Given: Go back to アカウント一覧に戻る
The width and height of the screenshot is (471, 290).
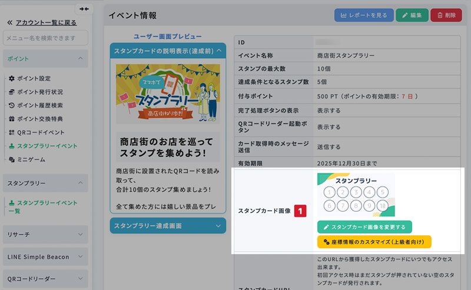Looking at the screenshot, I should [41, 22].
